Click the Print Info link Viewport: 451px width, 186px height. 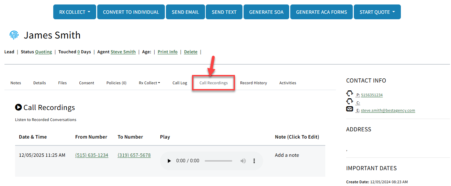(168, 52)
